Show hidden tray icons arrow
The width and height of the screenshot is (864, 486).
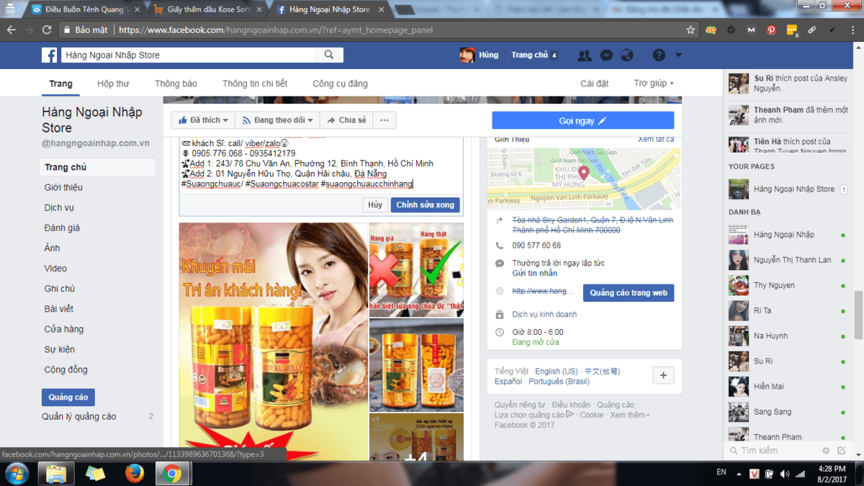click(737, 474)
